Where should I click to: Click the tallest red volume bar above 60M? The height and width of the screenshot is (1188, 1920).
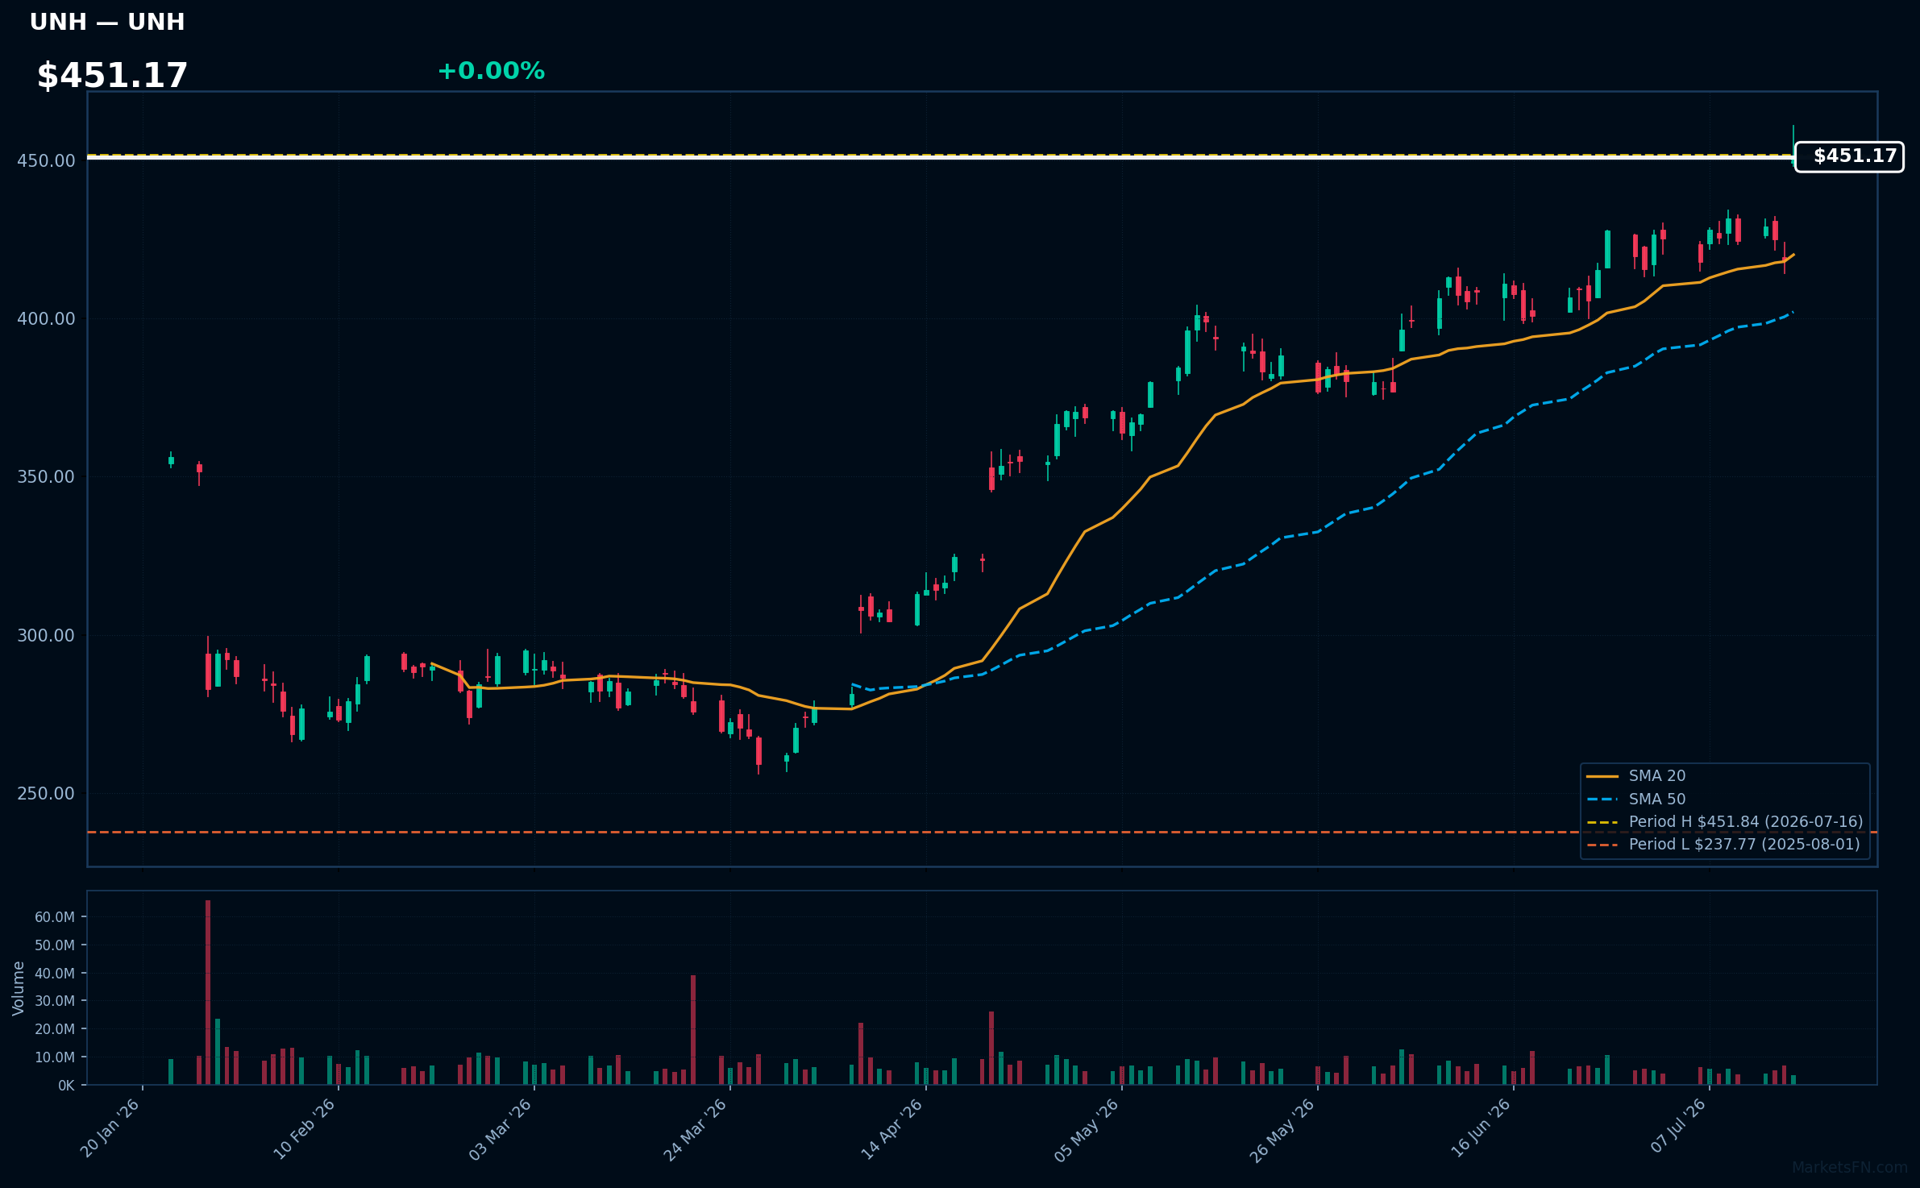tap(208, 992)
